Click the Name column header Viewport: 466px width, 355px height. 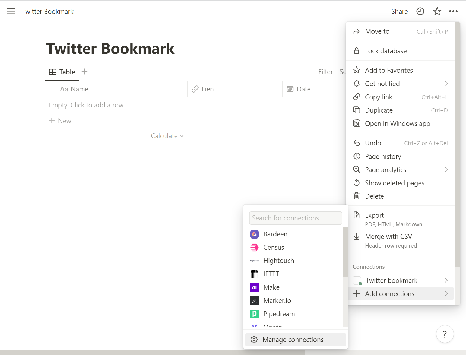[116, 89]
